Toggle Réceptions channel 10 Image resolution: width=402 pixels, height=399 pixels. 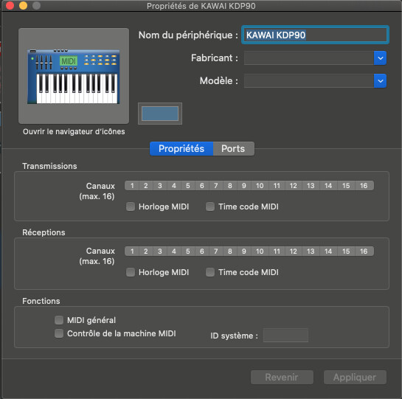(260, 251)
